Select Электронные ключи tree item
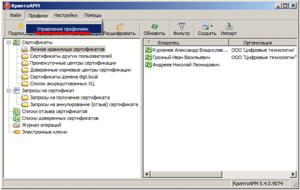Screen dimensions: 300x190 tap(44, 132)
